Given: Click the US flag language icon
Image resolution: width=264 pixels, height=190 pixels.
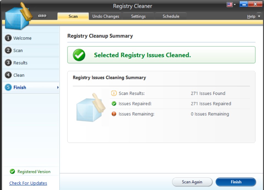Looking at the screenshot, I should pos(229,5).
